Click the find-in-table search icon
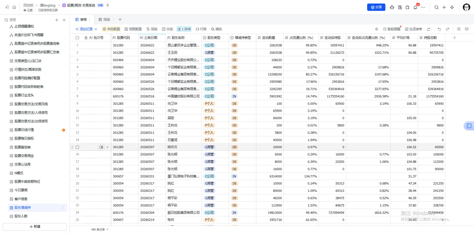The width and height of the screenshot is (474, 234). pos(459,29)
